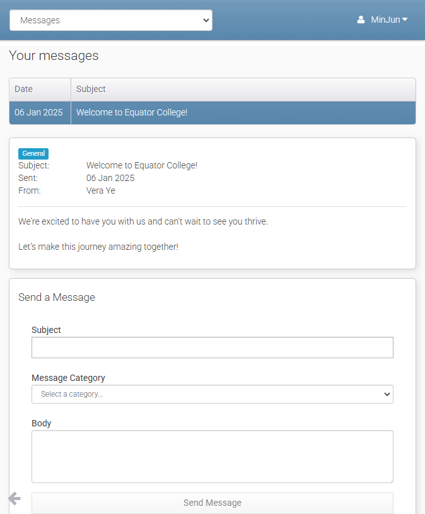Screen dimensions: 425x514
Task: Click the user profile icon beside MinJun
Action: pos(361,20)
